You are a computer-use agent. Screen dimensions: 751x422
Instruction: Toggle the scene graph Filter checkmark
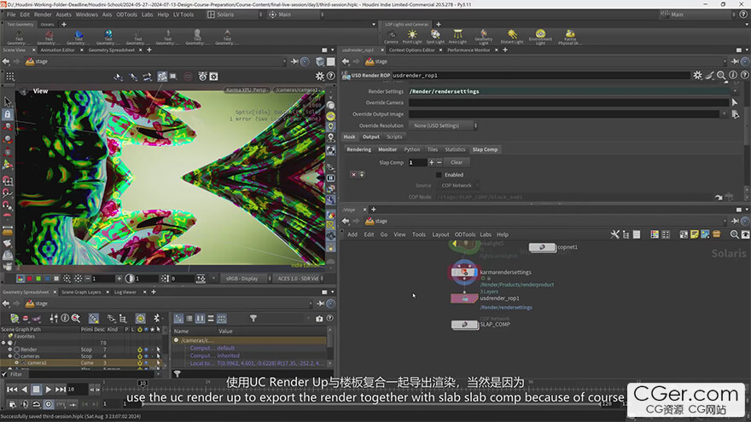[5, 374]
